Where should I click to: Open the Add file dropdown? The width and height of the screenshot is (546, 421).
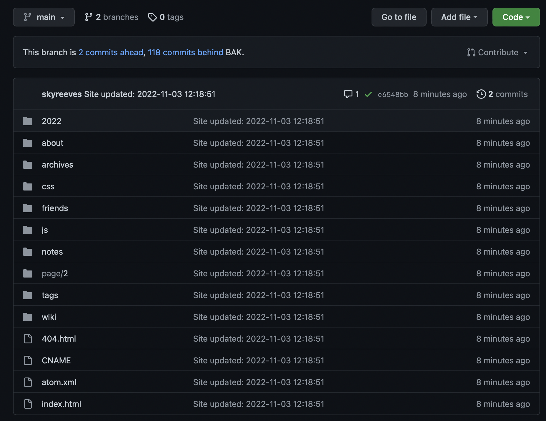click(x=459, y=17)
